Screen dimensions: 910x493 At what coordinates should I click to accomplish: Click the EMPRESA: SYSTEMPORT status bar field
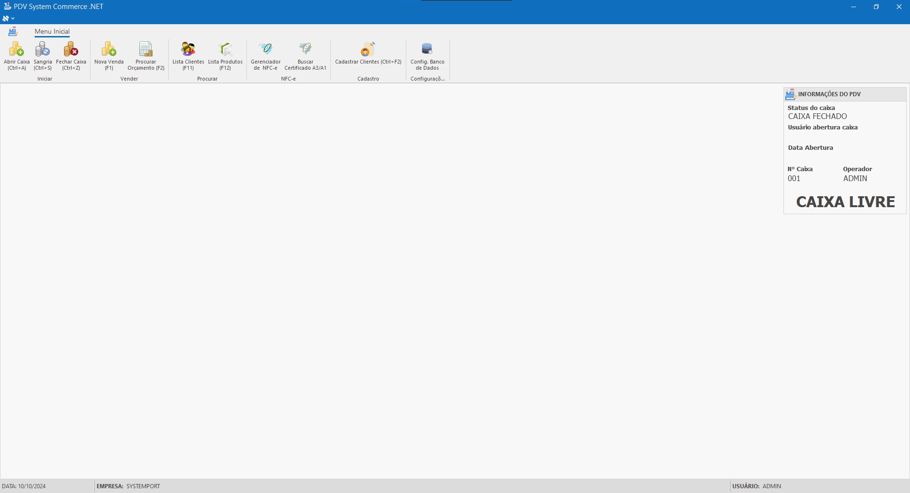(x=128, y=486)
